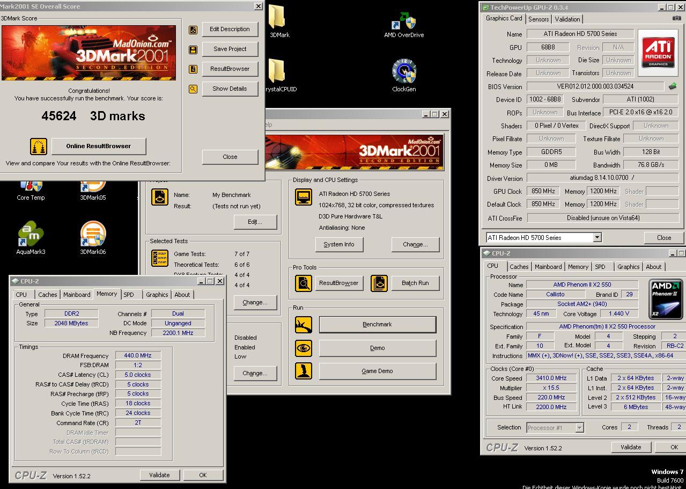Open the Processor #1 selection dropdown in CPU-Z

[x=579, y=428]
